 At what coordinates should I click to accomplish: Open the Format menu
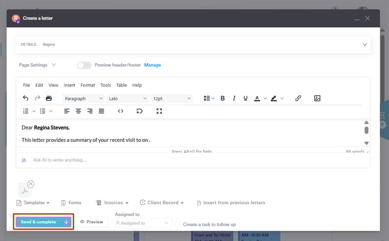point(88,85)
